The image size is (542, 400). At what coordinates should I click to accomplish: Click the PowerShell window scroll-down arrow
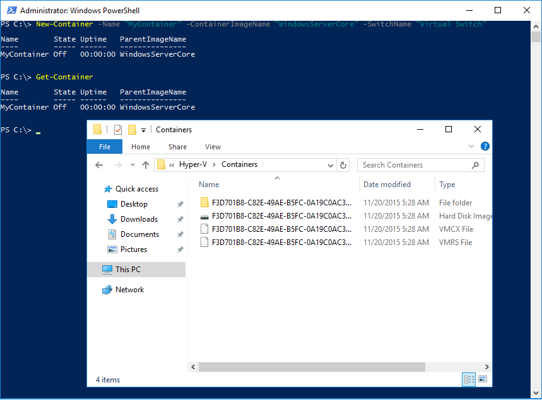536,393
